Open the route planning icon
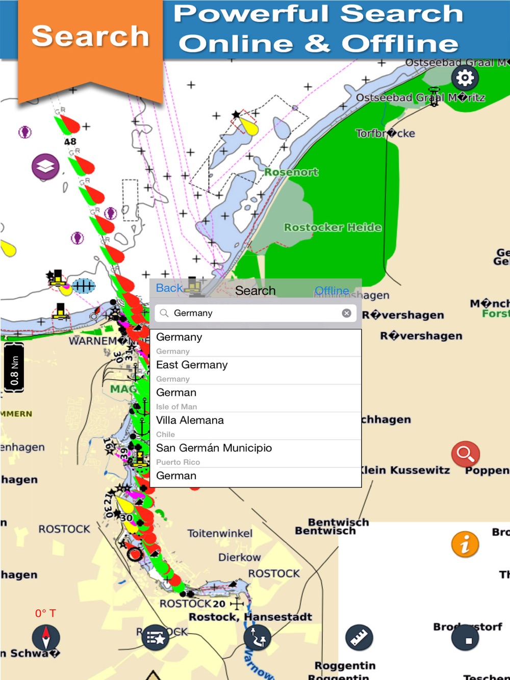 pos(258,637)
